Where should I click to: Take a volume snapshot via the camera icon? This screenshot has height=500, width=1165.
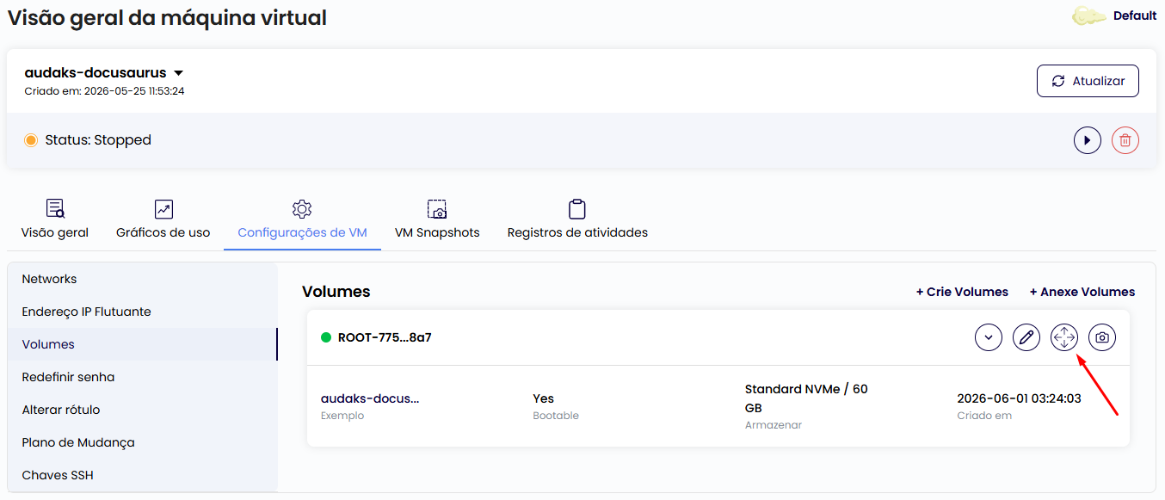point(1102,337)
